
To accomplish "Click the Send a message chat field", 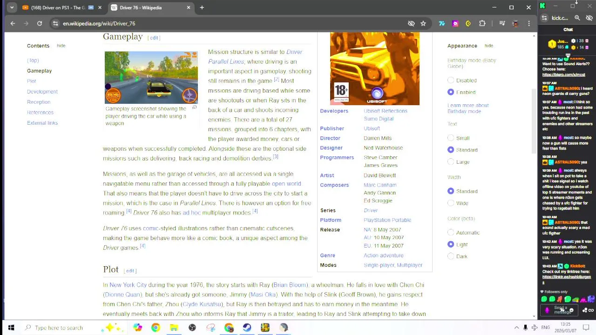I will (560, 310).
